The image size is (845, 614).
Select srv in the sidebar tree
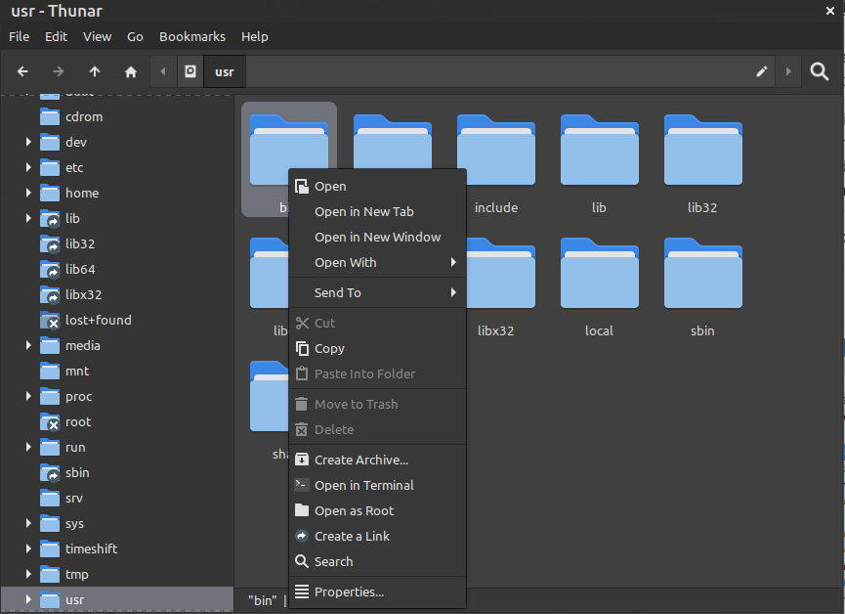click(74, 498)
